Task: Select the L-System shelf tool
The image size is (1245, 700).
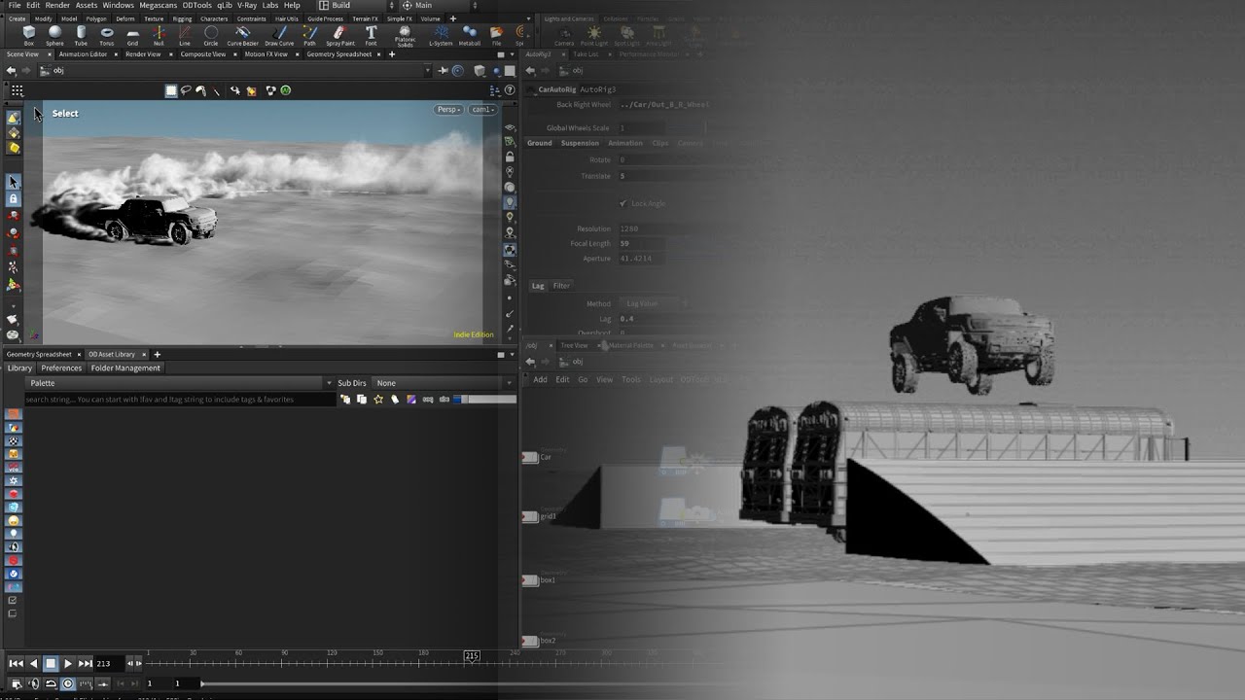Action: click(x=441, y=36)
